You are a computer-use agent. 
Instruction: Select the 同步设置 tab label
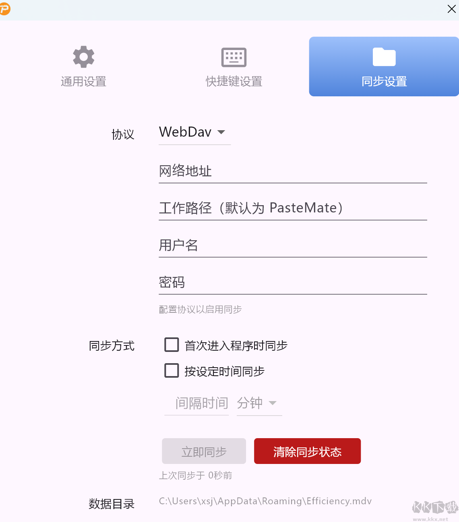coord(384,82)
